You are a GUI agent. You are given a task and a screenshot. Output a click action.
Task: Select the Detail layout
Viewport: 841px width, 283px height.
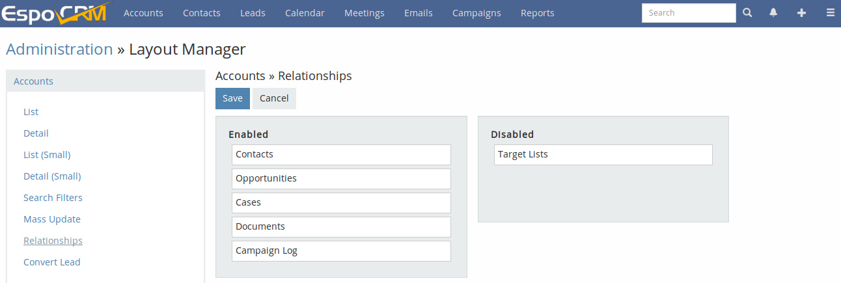(x=36, y=133)
